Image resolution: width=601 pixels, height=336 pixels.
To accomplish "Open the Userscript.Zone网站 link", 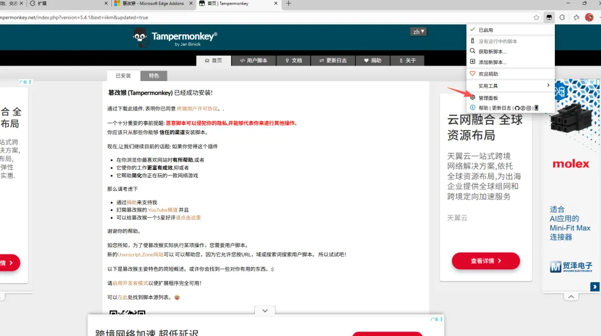I will (x=140, y=254).
